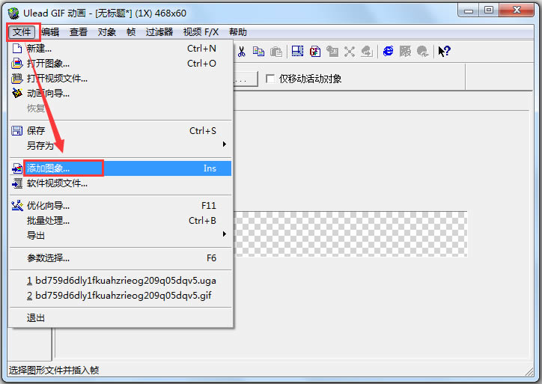This screenshot has height=384, width=542.
Task: Click the greyed globe preview toolbar icon
Action: [x=422, y=52]
